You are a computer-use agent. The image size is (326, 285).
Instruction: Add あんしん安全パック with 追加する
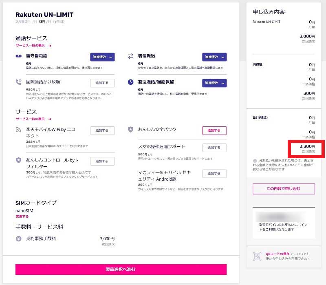click(214, 130)
